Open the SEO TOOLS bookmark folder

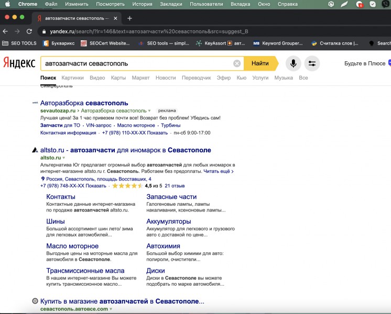click(19, 43)
